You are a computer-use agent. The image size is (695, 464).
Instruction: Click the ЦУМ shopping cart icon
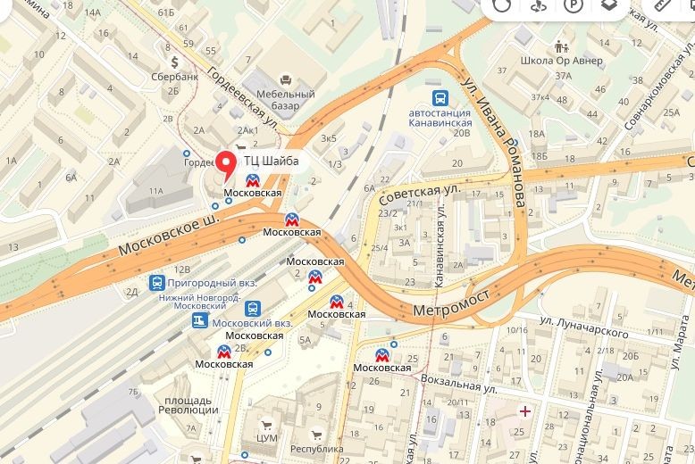[266, 426]
